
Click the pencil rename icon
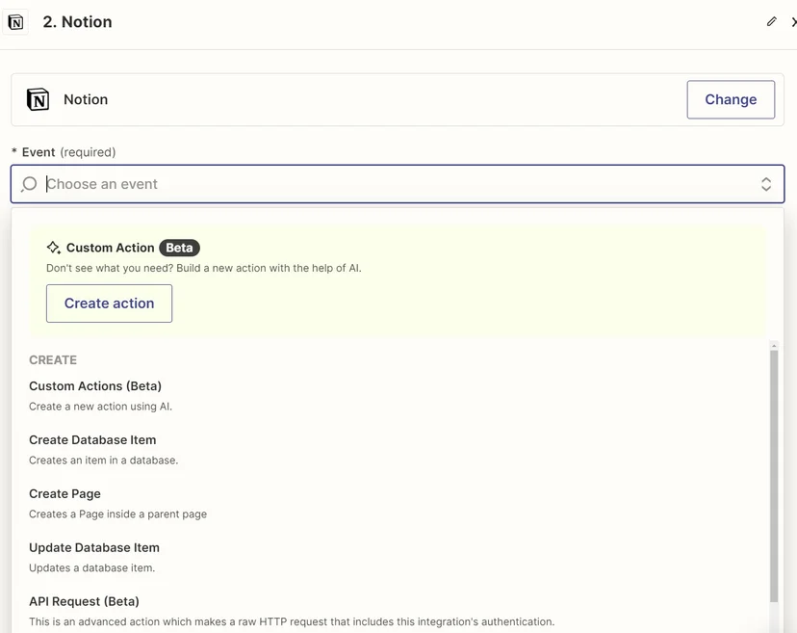[x=772, y=21]
